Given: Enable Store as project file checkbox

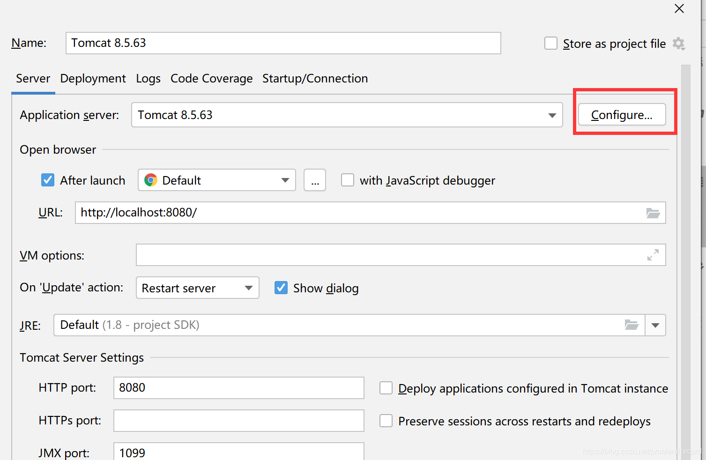Looking at the screenshot, I should [551, 43].
